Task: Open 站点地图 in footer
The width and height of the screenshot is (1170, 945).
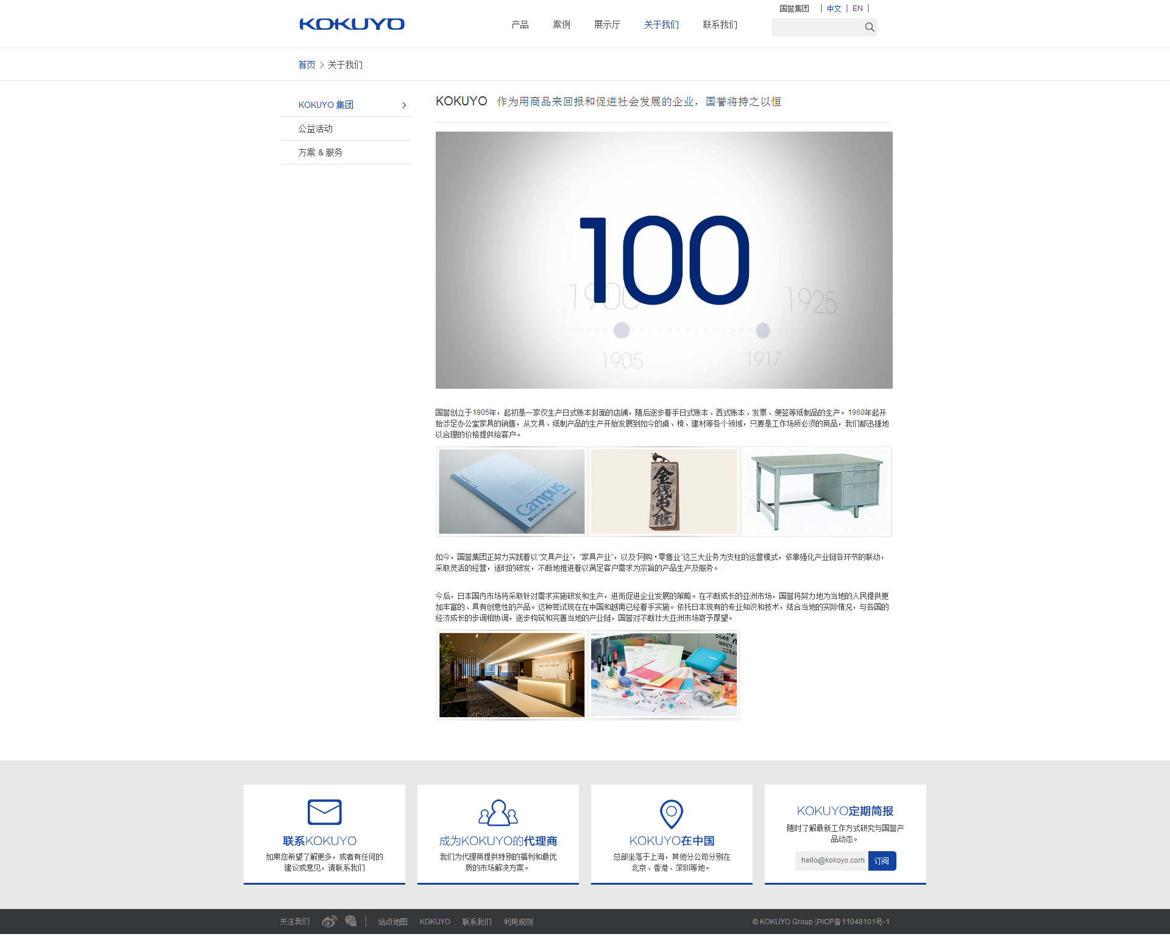Action: point(392,922)
